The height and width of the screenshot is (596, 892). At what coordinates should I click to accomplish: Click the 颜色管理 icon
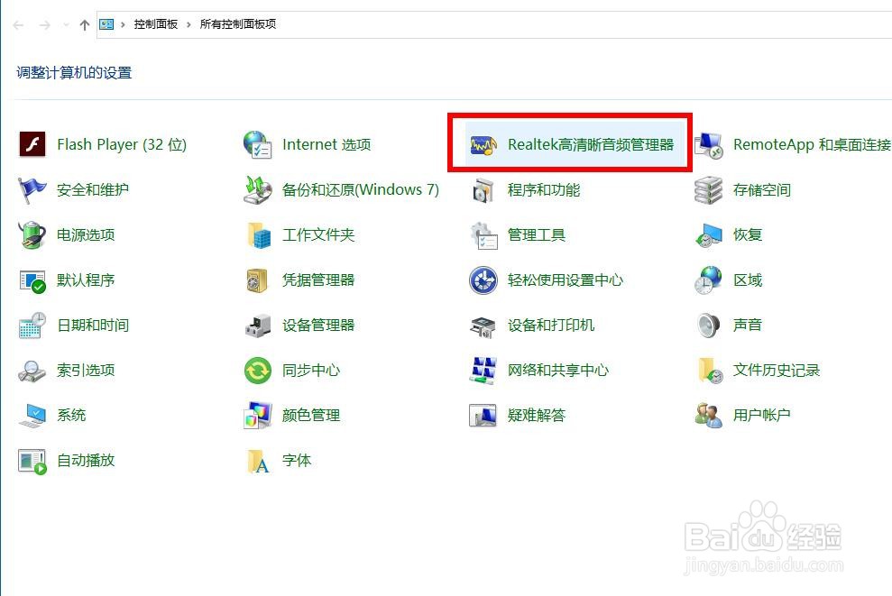coord(257,416)
